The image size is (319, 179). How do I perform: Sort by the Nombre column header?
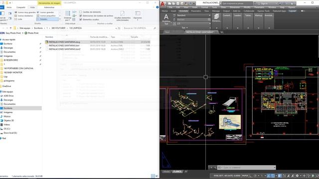[49, 37]
